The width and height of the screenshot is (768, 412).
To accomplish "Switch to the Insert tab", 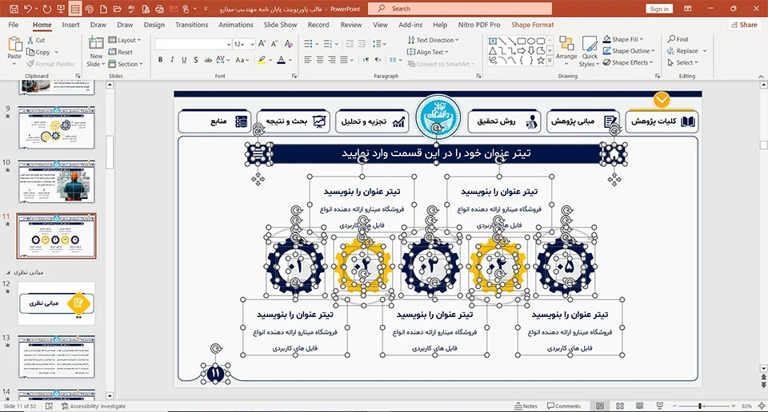I will [70, 25].
